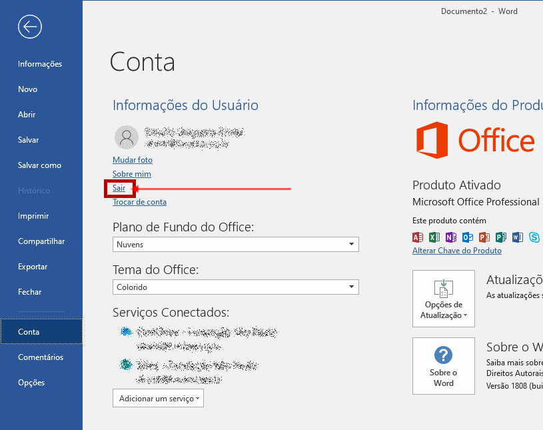Click the Trocar de conta link
Image resolution: width=543 pixels, height=430 pixels.
139,202
